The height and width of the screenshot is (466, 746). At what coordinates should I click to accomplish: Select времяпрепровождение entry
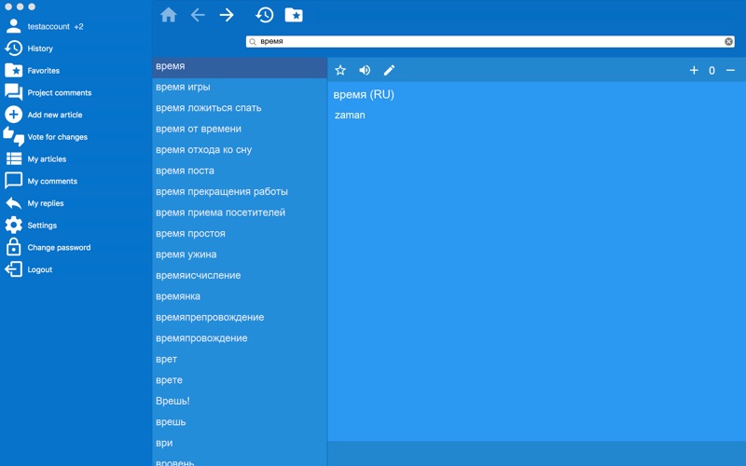(x=240, y=317)
